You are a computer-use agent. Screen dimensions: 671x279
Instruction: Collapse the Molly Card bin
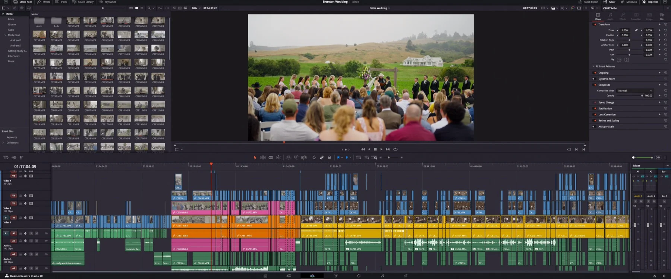point(5,35)
